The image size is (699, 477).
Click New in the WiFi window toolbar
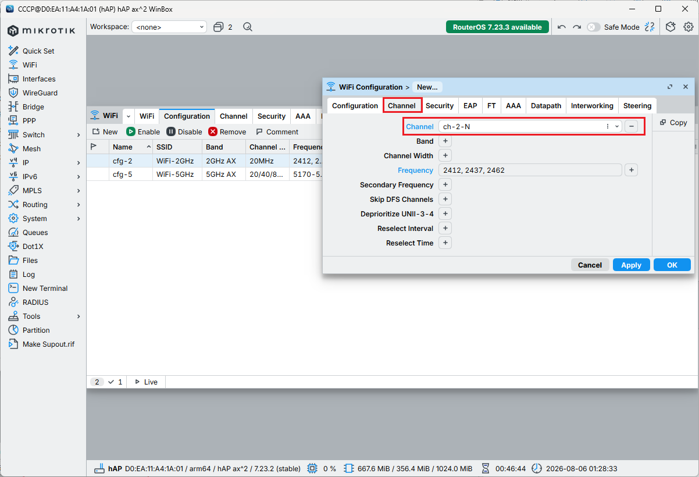[105, 131]
